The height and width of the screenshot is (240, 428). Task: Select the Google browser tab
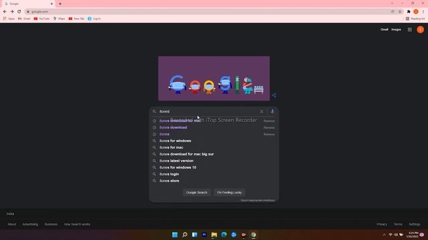point(28,4)
